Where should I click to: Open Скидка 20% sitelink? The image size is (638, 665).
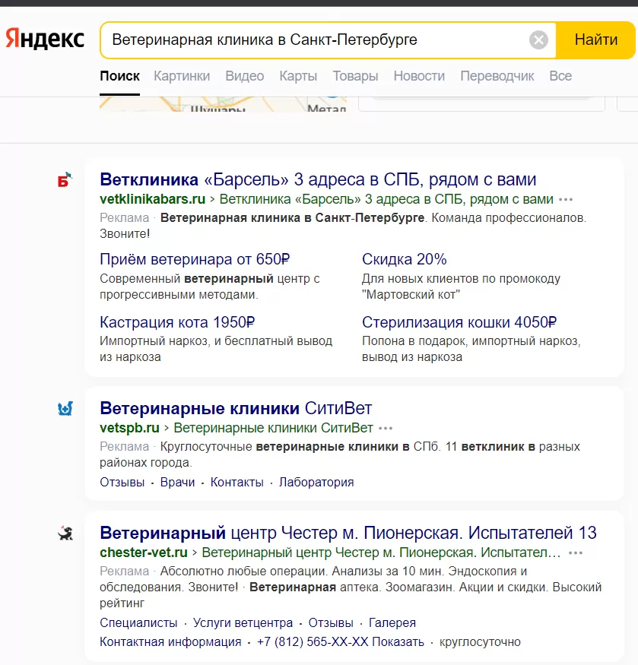coord(404,259)
